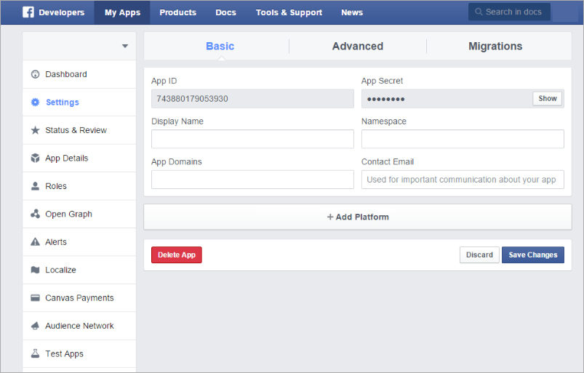The height and width of the screenshot is (373, 584).
Task: Click the red Delete App button
Action: point(177,255)
